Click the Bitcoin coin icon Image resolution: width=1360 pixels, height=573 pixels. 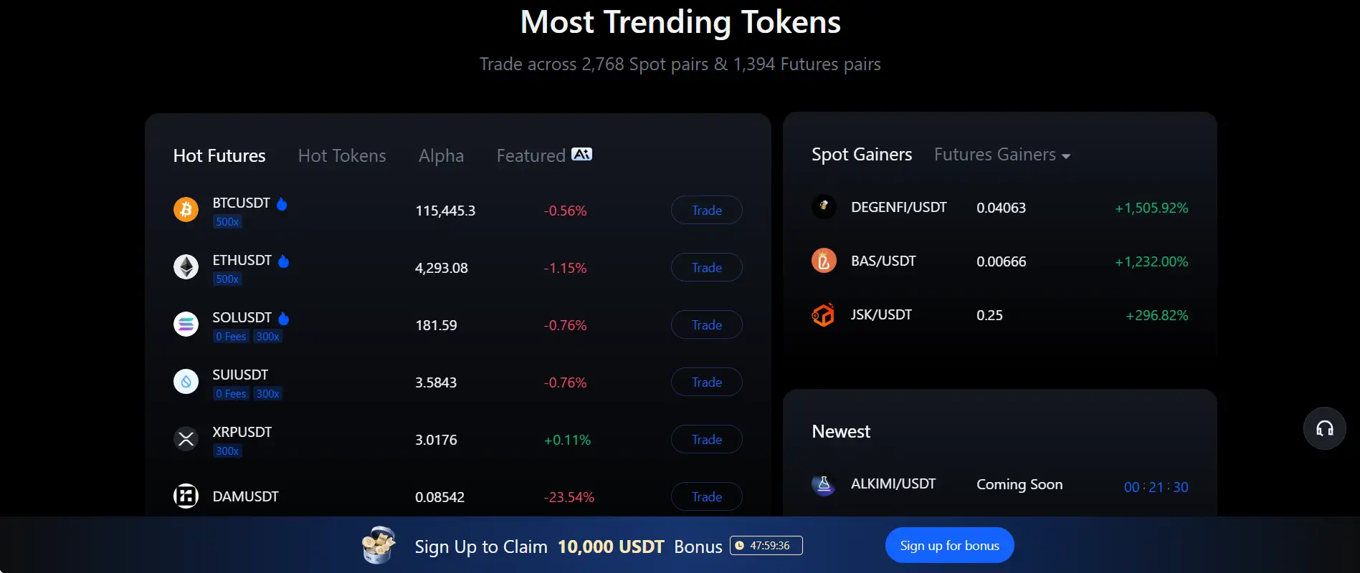point(186,210)
